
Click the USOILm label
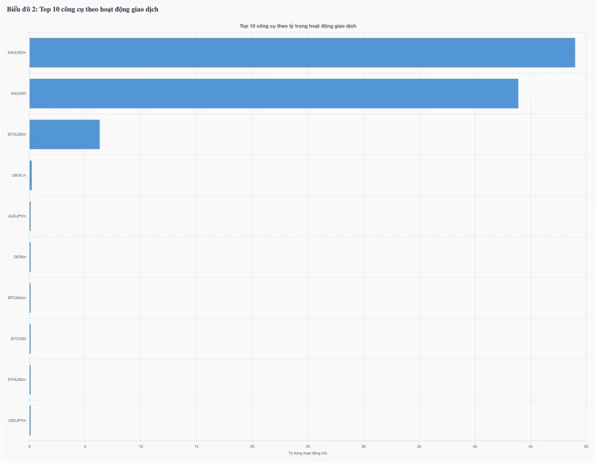[19, 175]
